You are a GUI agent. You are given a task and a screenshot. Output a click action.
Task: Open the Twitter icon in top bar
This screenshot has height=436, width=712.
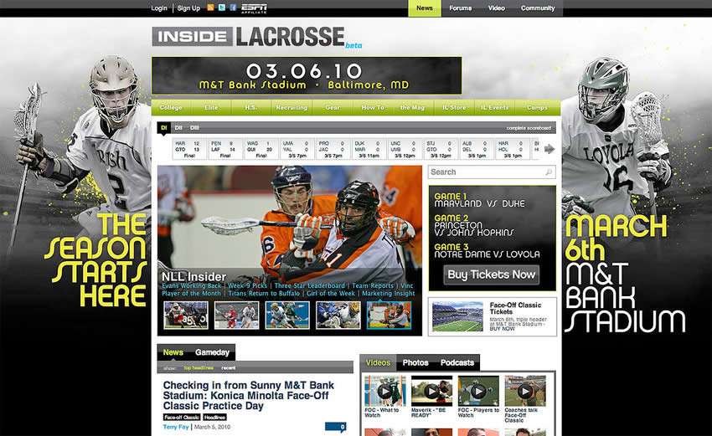tap(222, 8)
